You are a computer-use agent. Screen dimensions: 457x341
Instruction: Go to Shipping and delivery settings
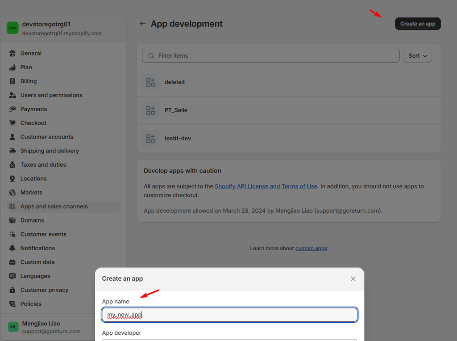coord(50,151)
